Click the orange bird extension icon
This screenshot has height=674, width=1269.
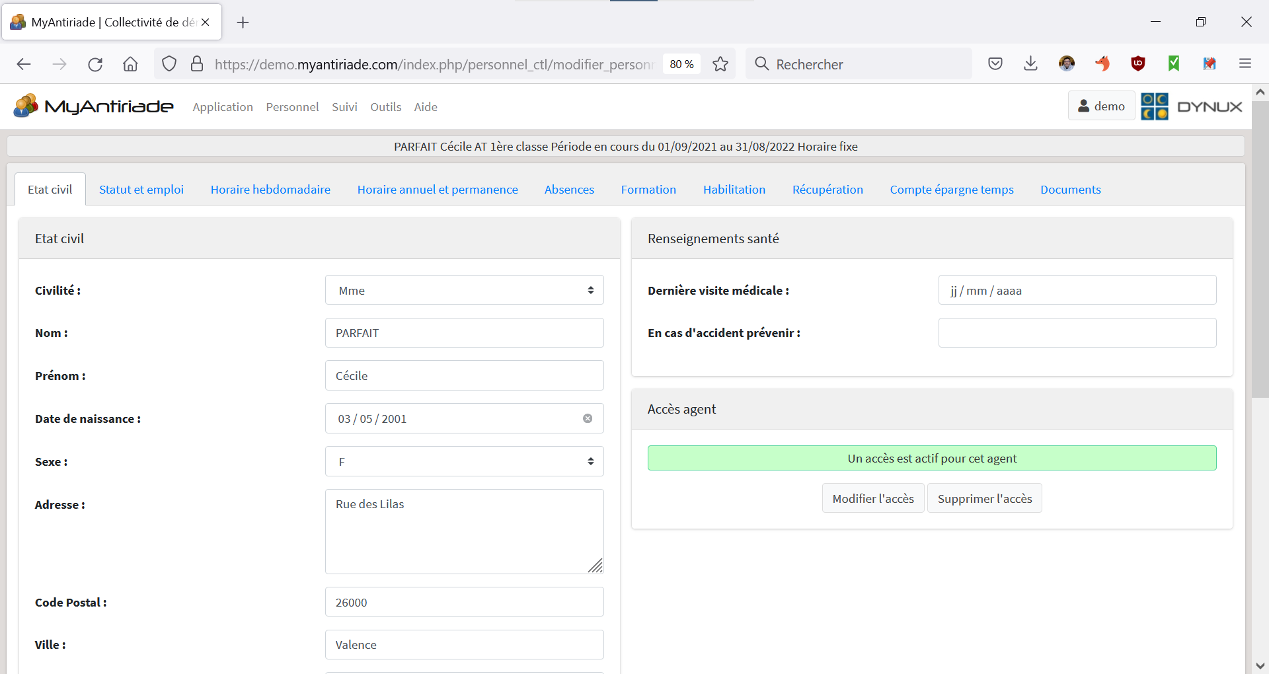point(1102,63)
